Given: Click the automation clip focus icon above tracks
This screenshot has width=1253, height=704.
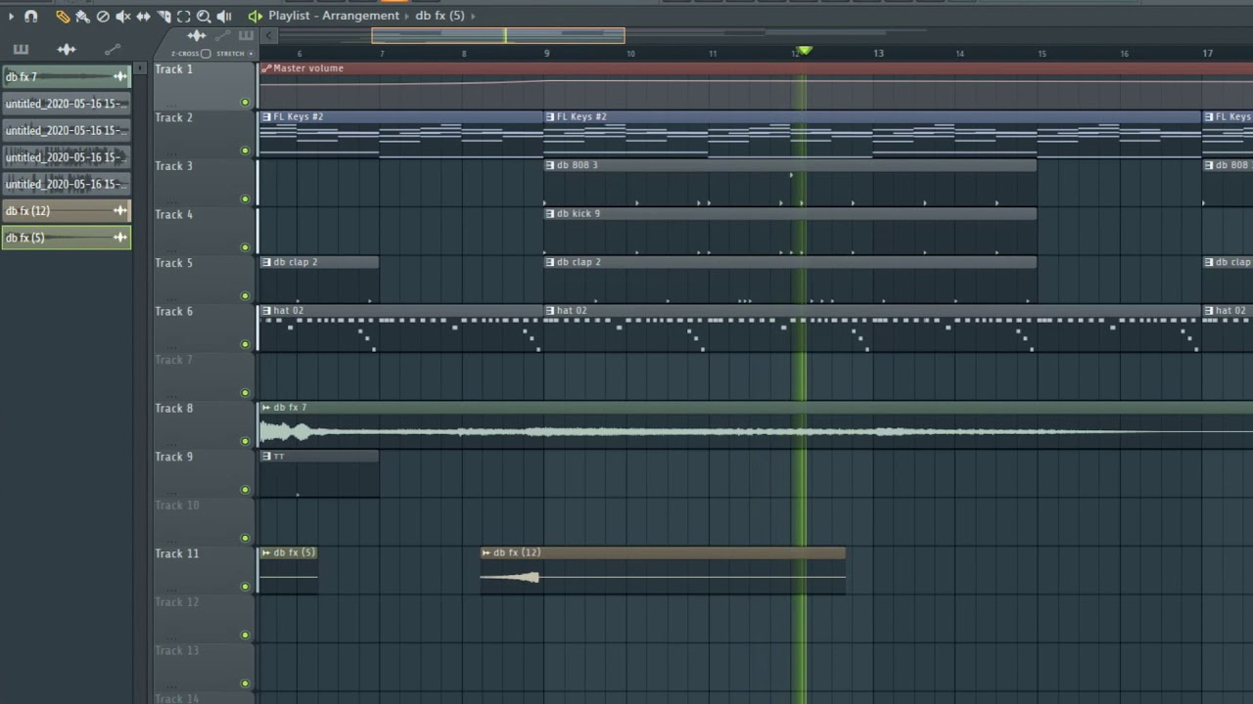Looking at the screenshot, I should (x=222, y=36).
